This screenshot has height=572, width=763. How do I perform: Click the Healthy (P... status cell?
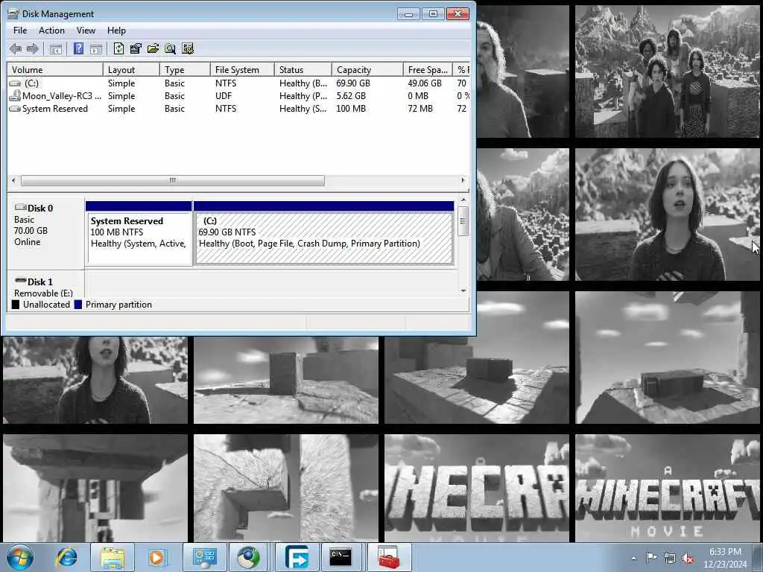pos(303,96)
